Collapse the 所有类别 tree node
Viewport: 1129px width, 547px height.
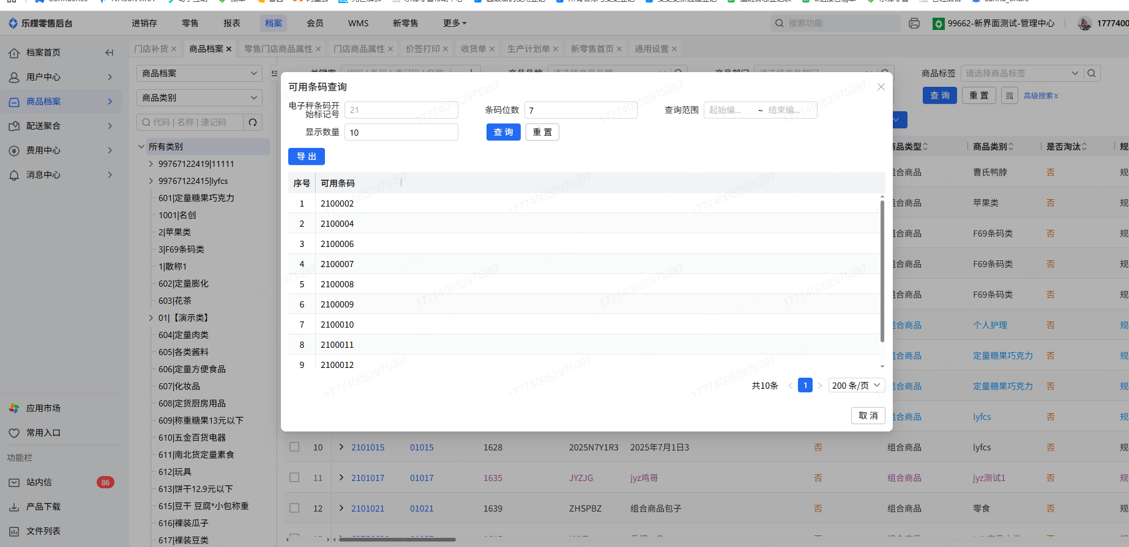(x=141, y=147)
